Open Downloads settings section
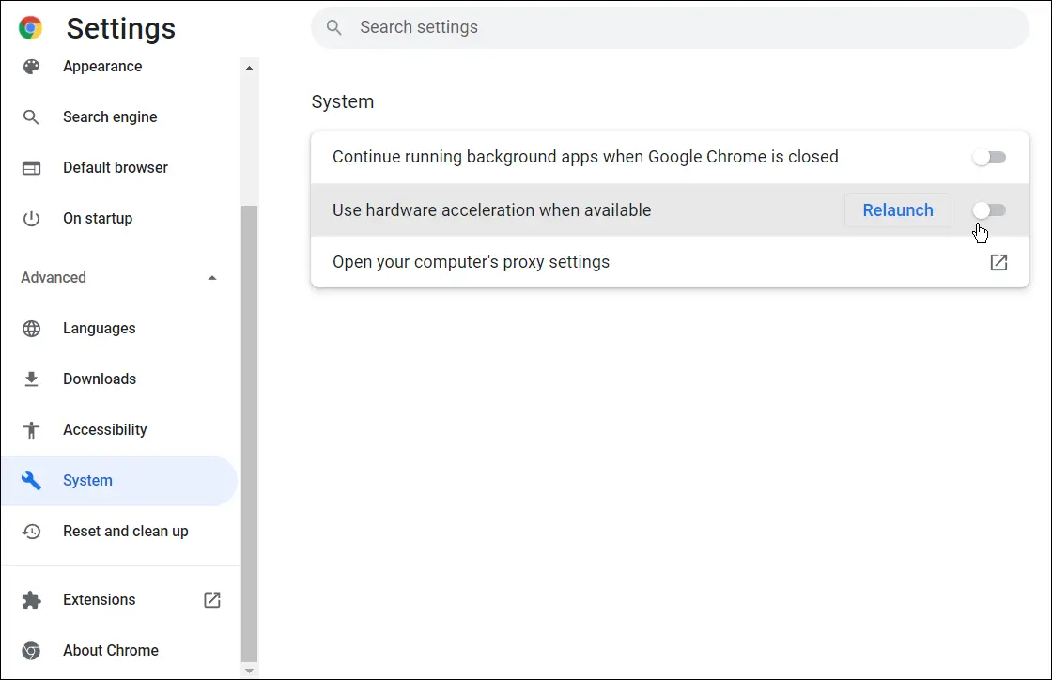 [119, 379]
